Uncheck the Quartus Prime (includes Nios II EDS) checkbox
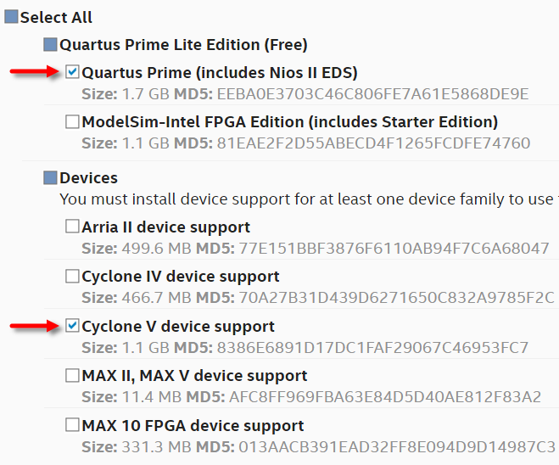This screenshot has width=559, height=465. click(73, 72)
